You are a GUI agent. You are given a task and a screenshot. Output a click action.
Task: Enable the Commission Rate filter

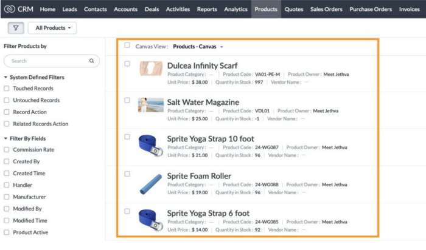pyautogui.click(x=7, y=150)
